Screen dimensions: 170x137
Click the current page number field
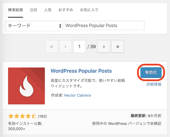point(79,46)
